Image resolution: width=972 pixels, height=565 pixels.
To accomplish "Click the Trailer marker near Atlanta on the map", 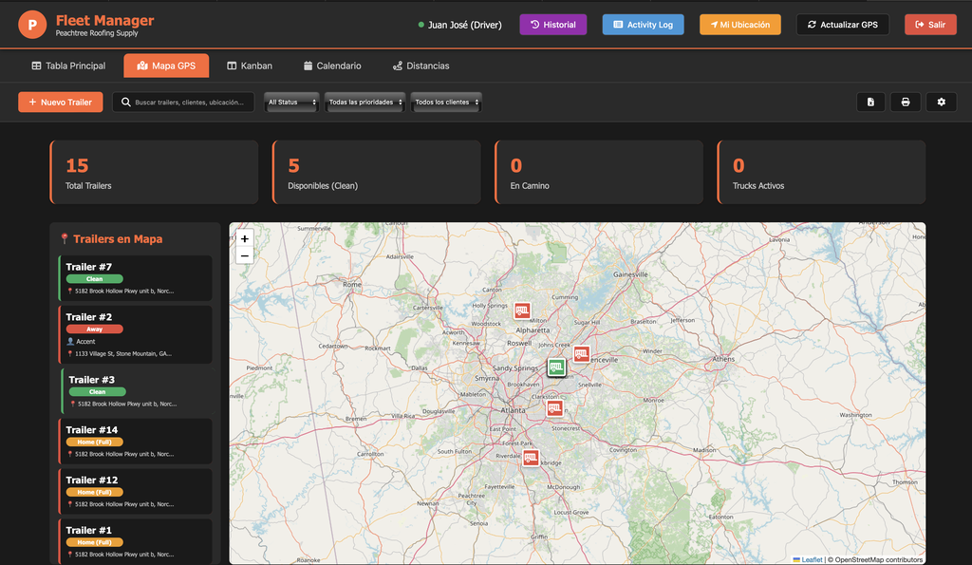I will click(555, 407).
